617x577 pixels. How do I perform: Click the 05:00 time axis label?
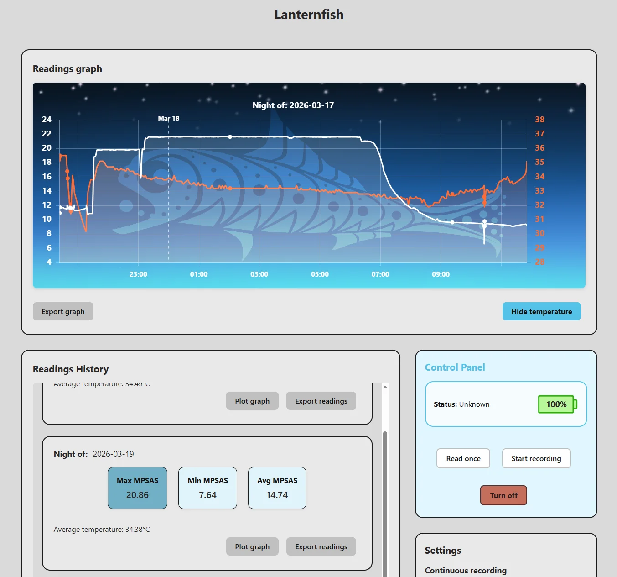pos(320,274)
